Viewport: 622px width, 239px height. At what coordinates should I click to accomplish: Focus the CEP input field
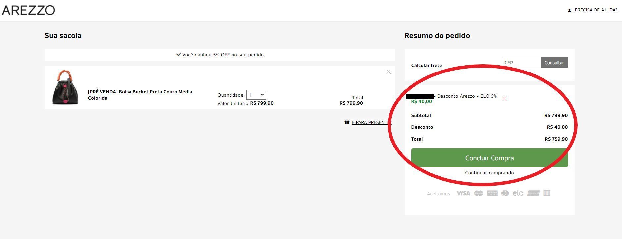coord(521,63)
